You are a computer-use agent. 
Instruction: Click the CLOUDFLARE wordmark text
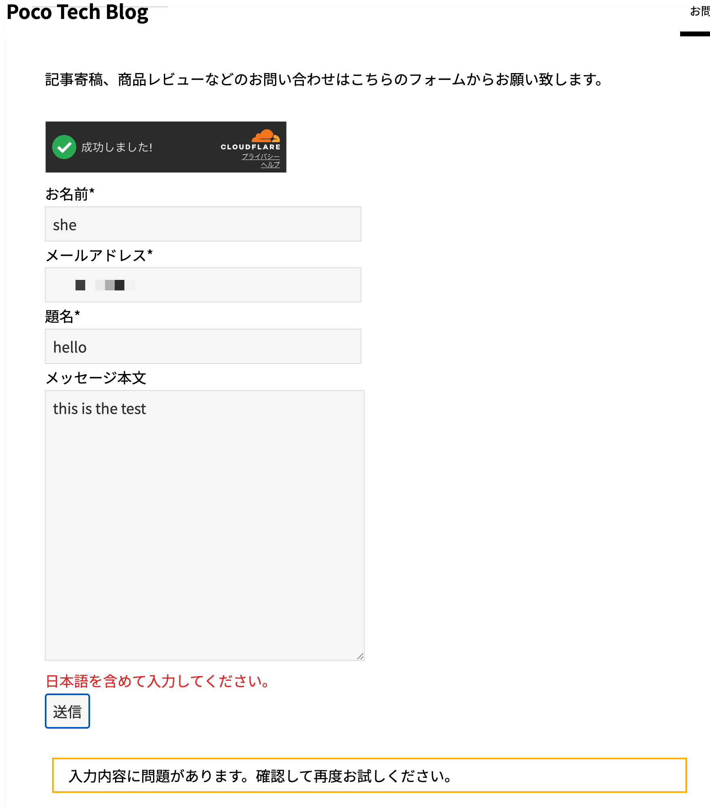(250, 147)
